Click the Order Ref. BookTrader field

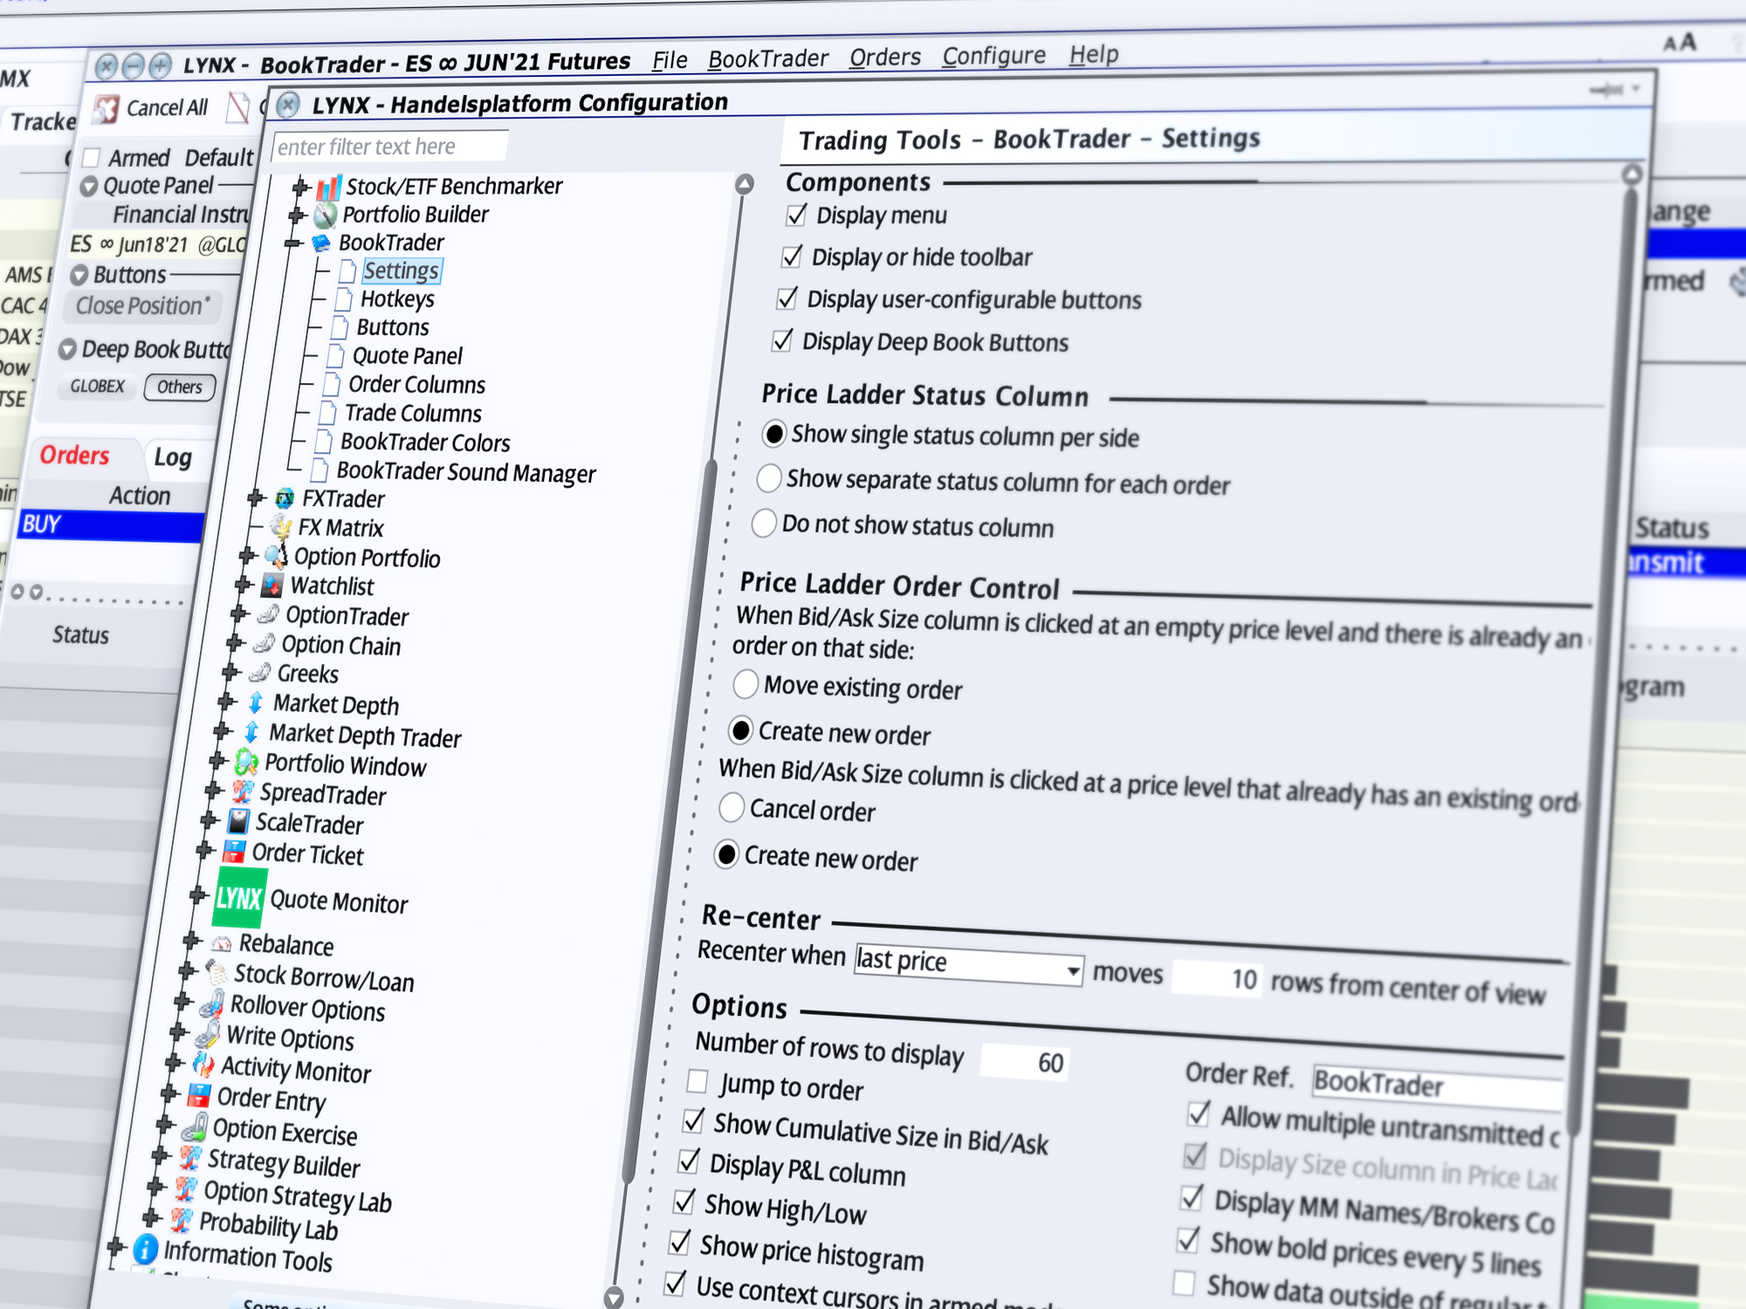click(x=1438, y=1086)
